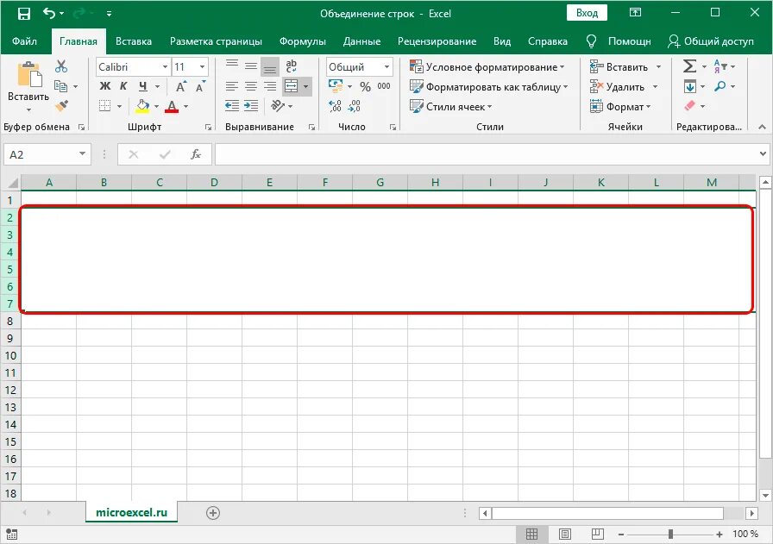Click the font color red swatch

[x=172, y=106]
